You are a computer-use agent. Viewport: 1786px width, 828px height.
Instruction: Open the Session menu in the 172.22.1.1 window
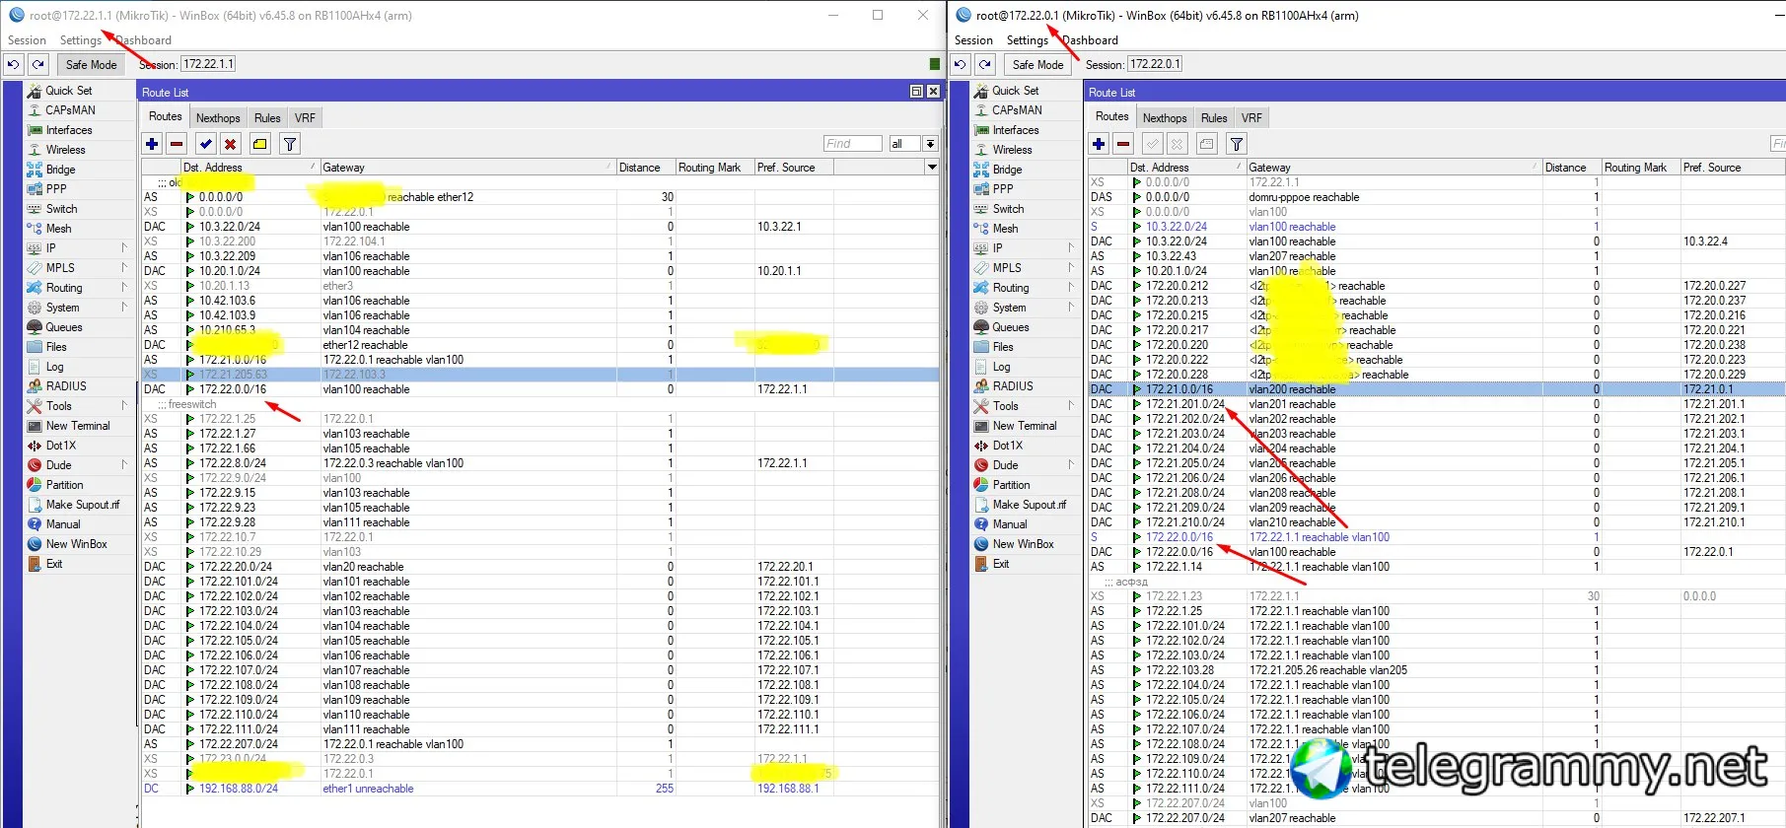click(27, 40)
